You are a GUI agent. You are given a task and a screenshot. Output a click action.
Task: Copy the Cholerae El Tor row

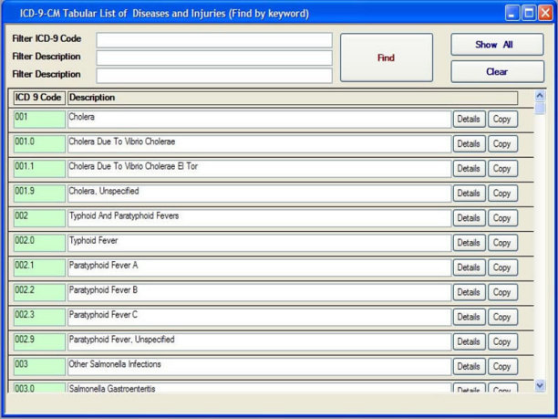click(x=502, y=169)
